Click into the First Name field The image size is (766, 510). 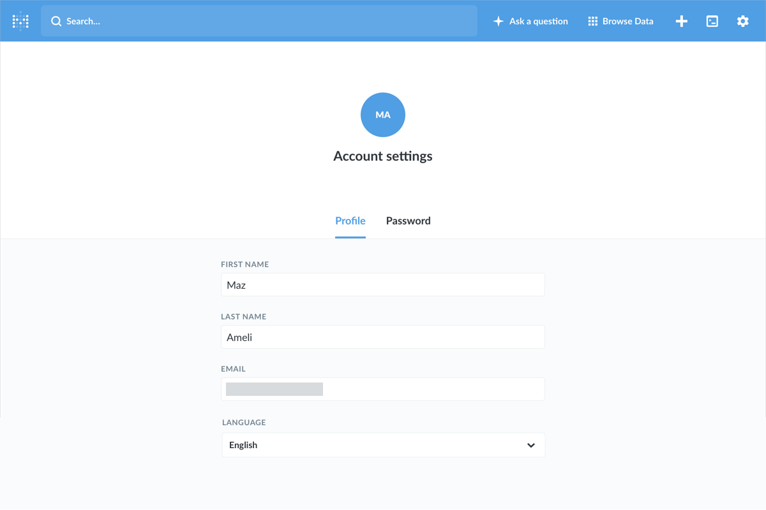(x=382, y=284)
